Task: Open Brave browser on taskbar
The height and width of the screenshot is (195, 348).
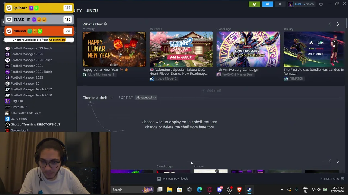Action: tap(239, 190)
